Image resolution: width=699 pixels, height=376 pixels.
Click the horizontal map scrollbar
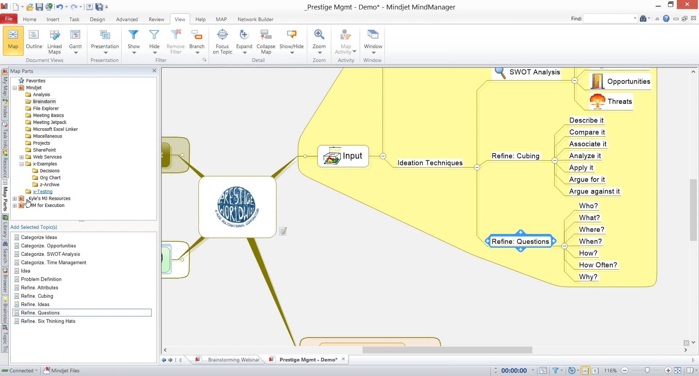(x=447, y=350)
